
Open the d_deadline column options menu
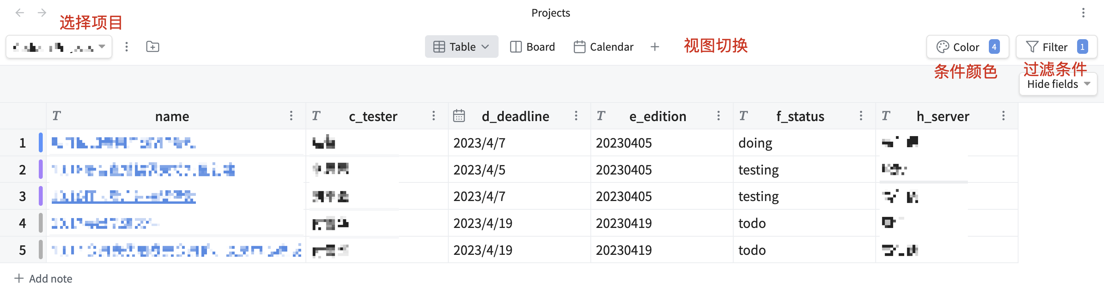click(x=576, y=116)
